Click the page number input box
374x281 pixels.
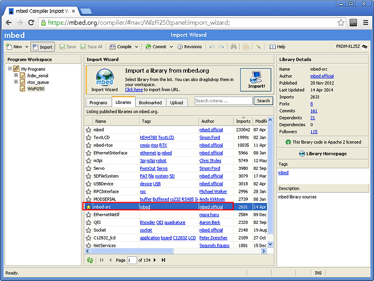[132, 260]
